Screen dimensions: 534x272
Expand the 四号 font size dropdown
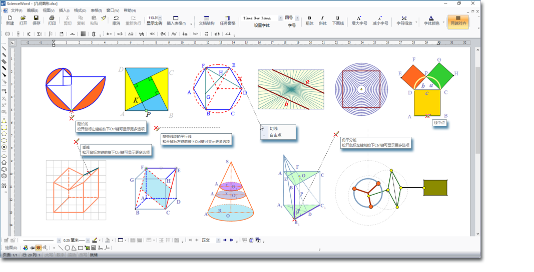pos(297,18)
